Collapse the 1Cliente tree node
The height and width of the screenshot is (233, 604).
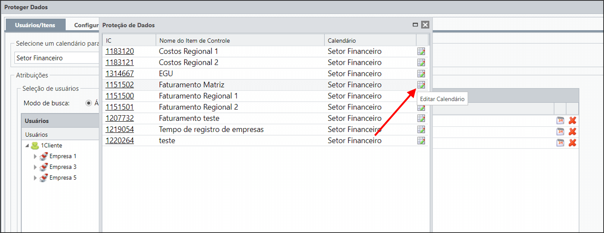(27, 146)
